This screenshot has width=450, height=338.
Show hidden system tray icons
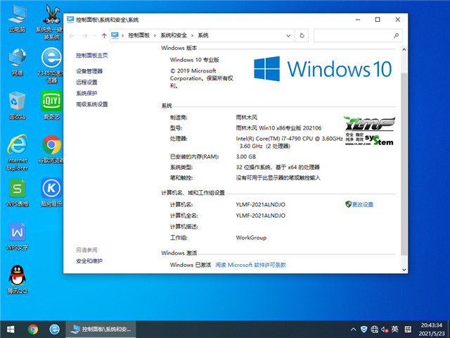(354, 330)
